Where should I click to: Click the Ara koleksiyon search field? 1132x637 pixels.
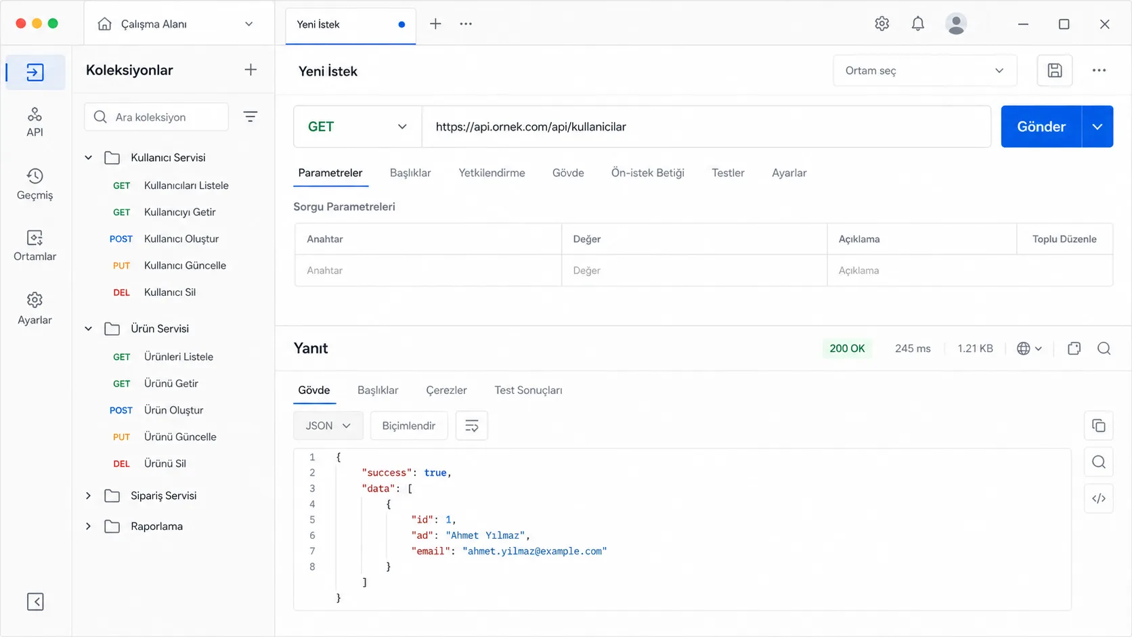(x=156, y=116)
